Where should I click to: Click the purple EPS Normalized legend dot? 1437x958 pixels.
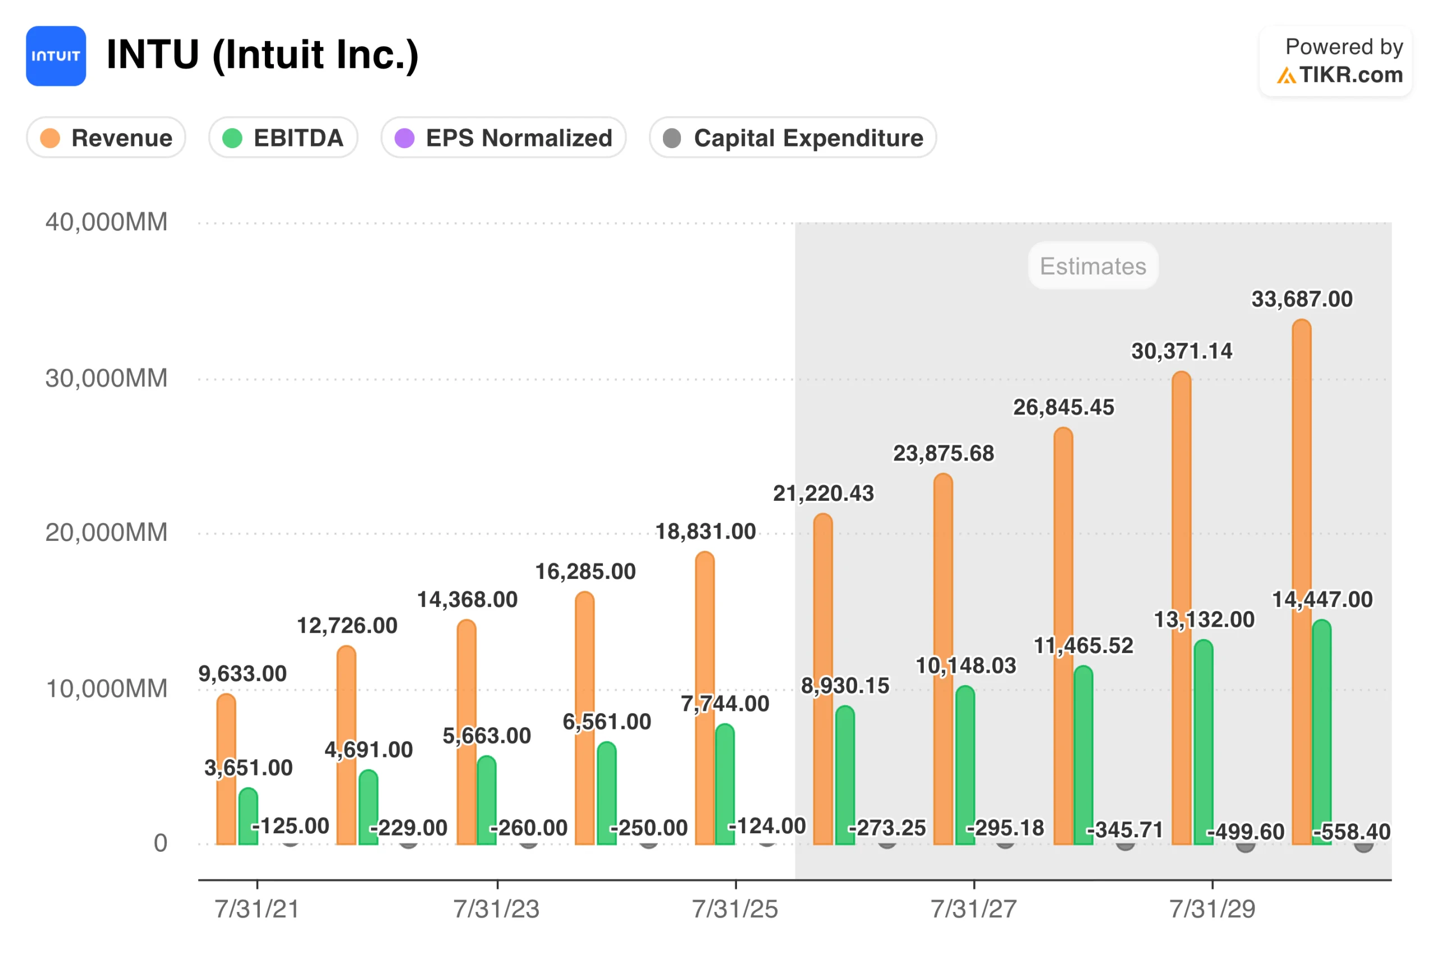404,138
